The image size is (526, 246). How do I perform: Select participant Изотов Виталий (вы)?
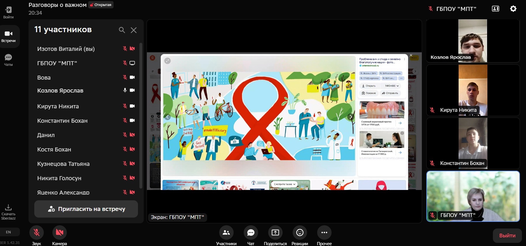pyautogui.click(x=66, y=49)
